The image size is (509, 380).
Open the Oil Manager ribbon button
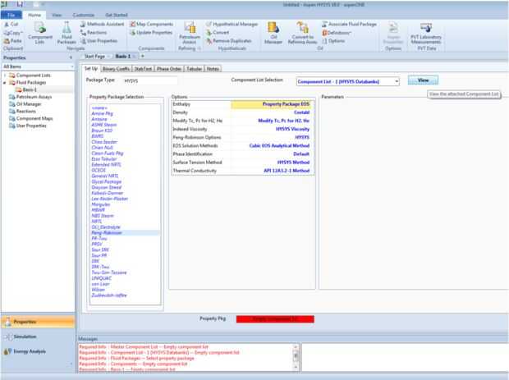273,33
